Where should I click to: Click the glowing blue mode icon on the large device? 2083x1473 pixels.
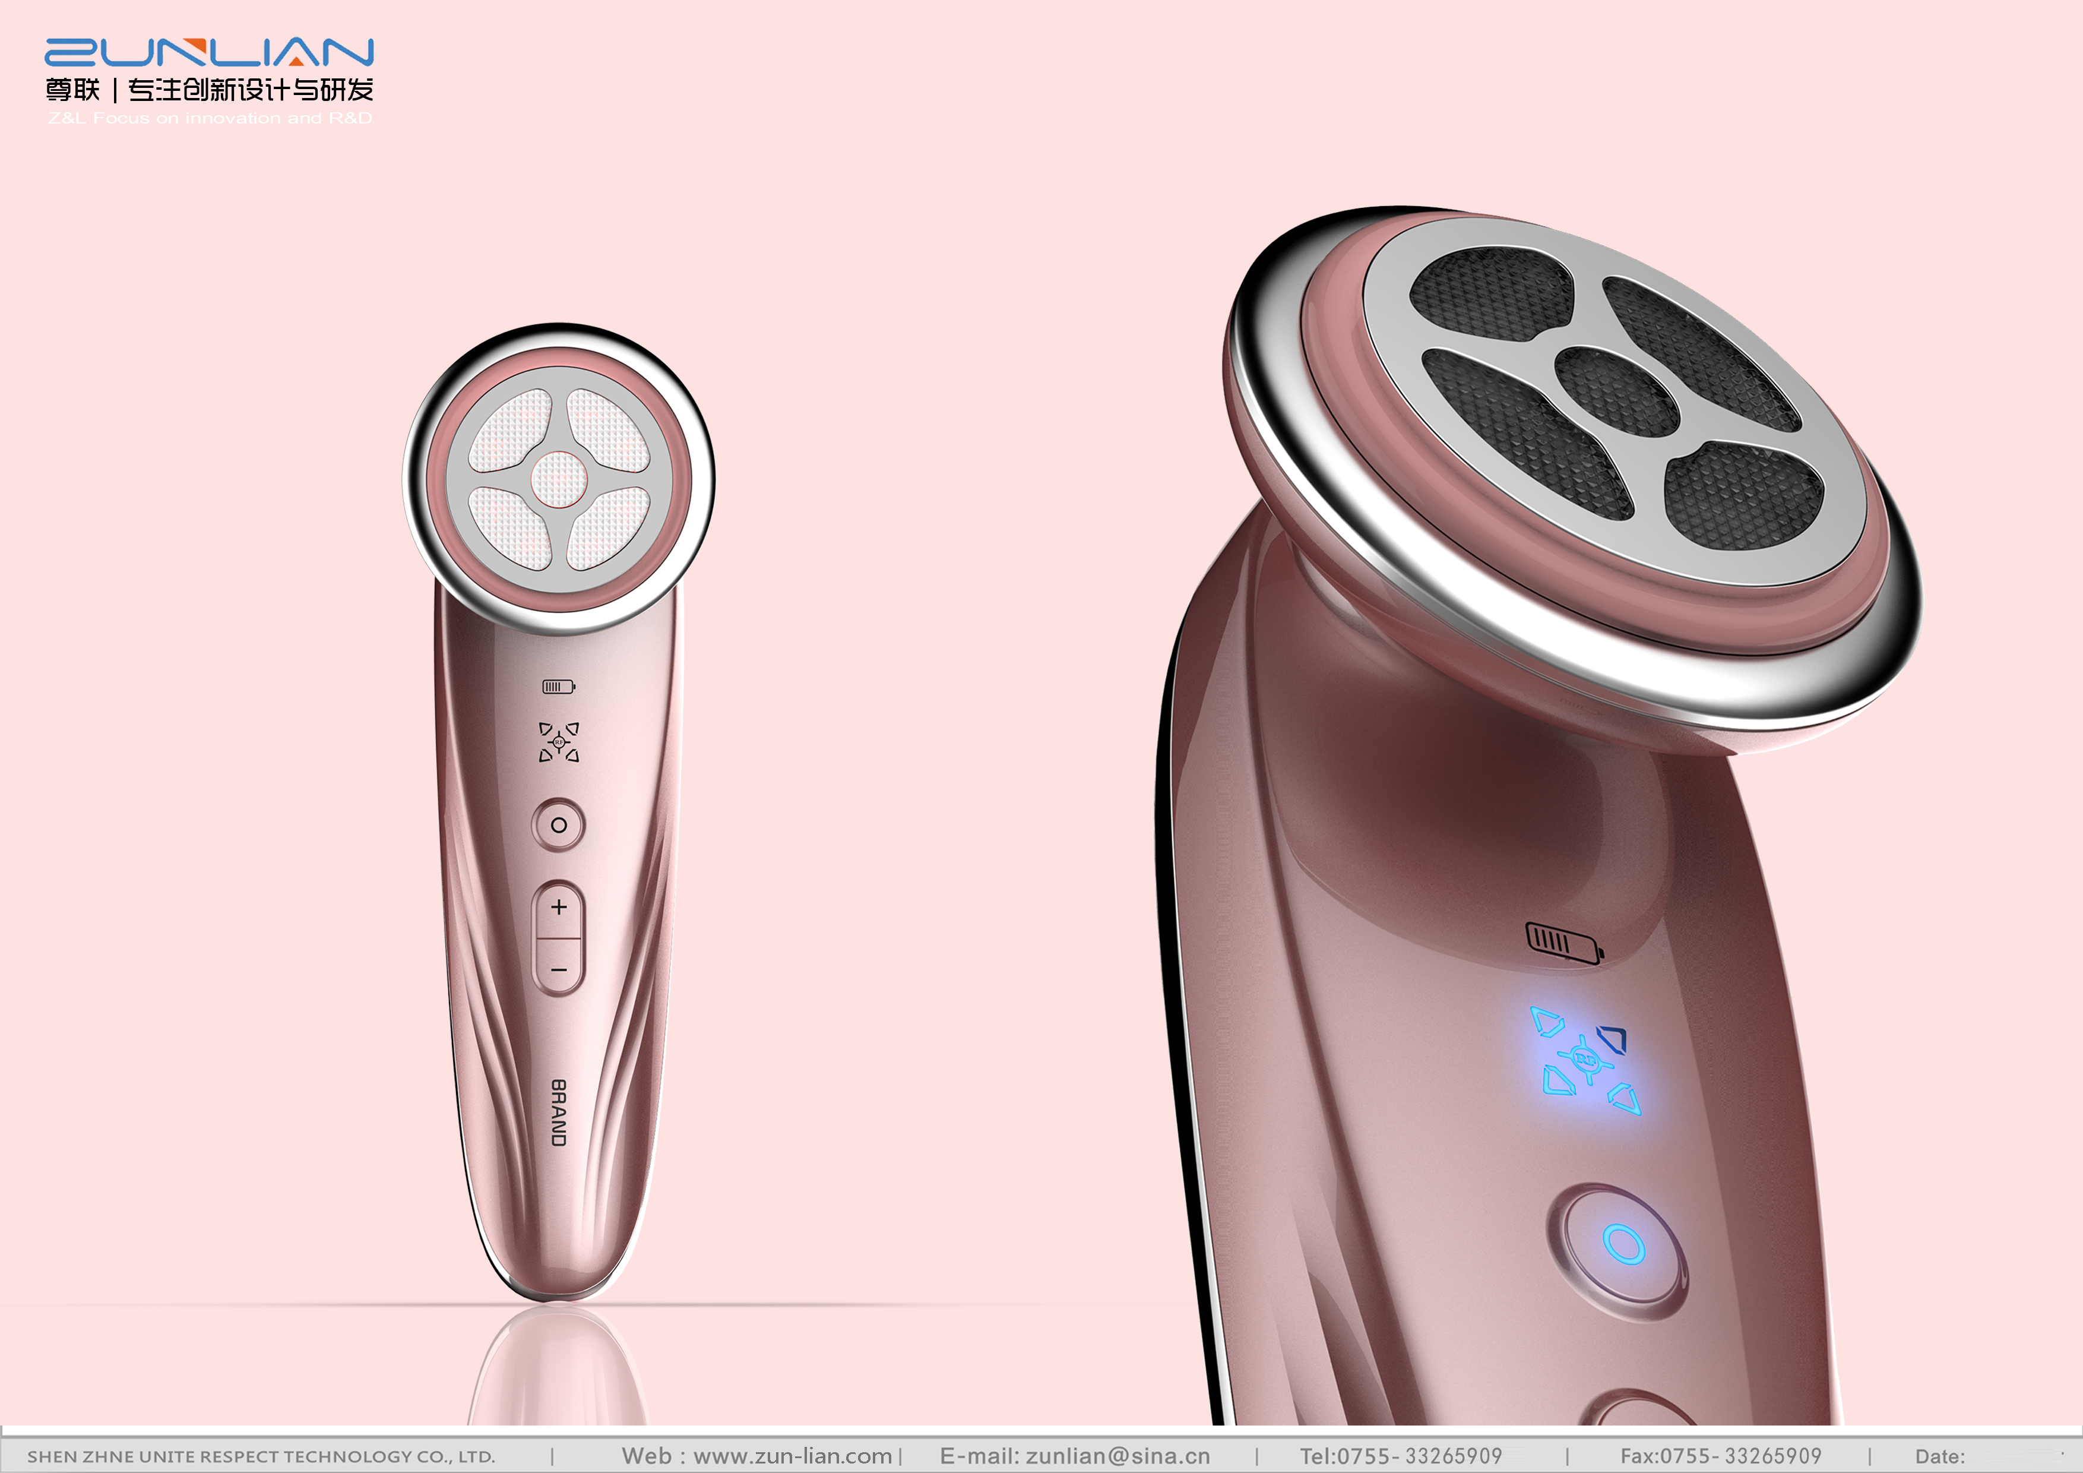click(x=1587, y=1060)
